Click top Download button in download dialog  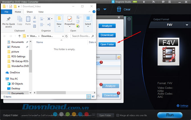pos(107,35)
